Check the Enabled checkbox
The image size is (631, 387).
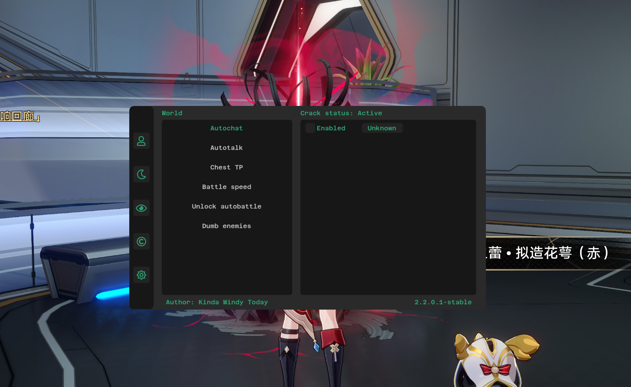pos(310,128)
